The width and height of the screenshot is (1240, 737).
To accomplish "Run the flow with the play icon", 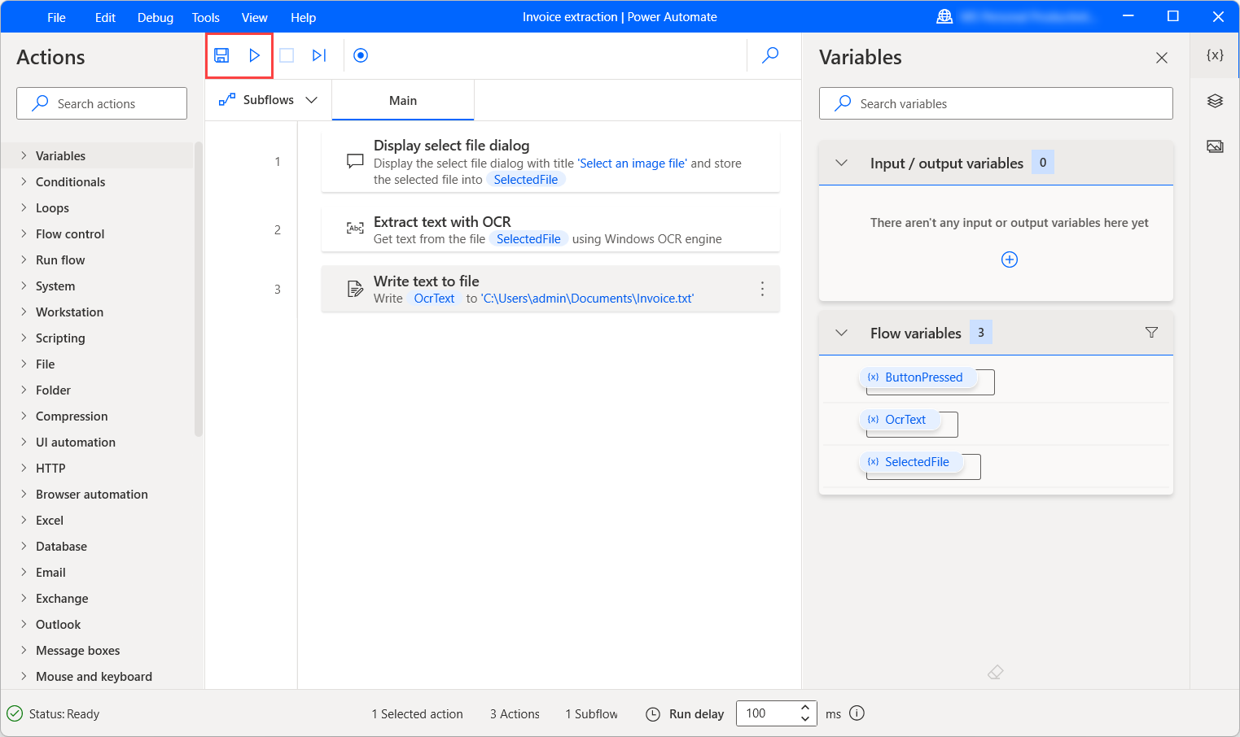I will (x=254, y=55).
